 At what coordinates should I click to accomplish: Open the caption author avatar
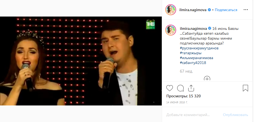tap(171, 30)
